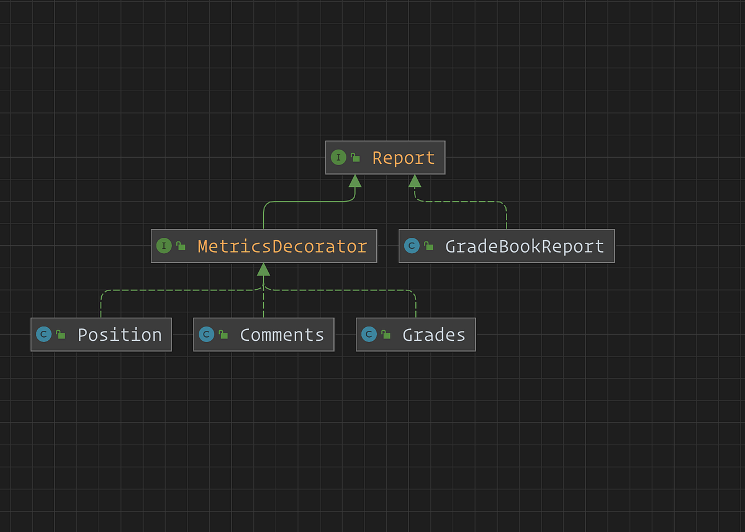Click the class icon on GradeBookReport node
This screenshot has height=532, width=745.
point(412,246)
